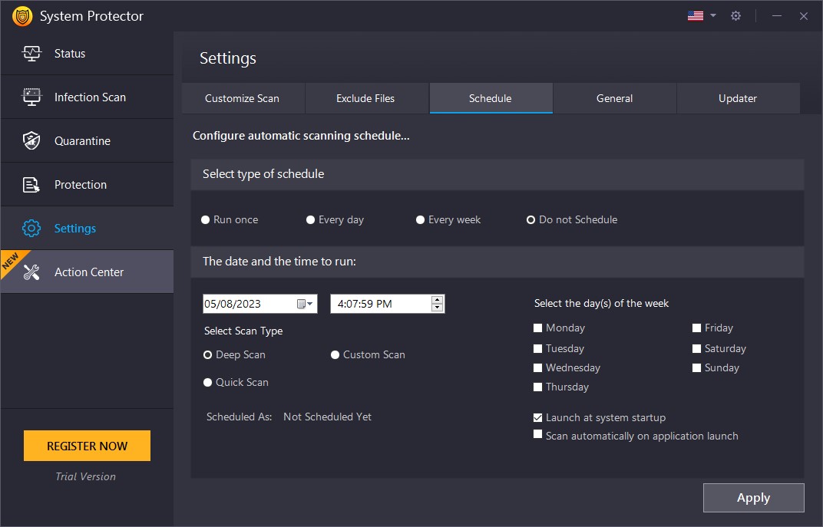Check the Wednesday day checkbox
Viewport: 823px width, 527px height.
tap(537, 367)
